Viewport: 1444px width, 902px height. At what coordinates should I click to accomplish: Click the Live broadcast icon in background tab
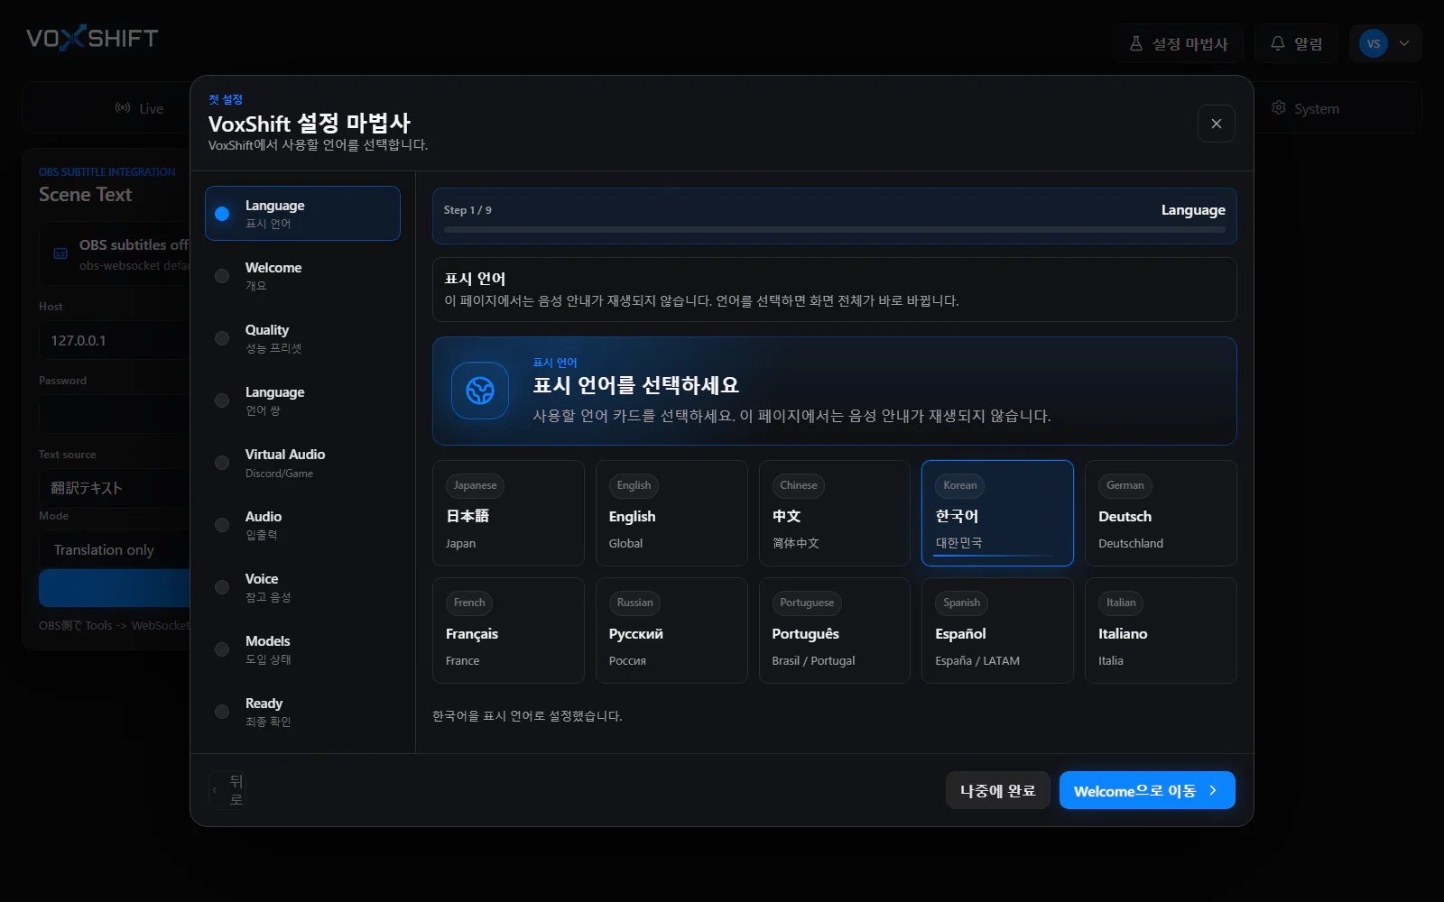click(x=123, y=108)
